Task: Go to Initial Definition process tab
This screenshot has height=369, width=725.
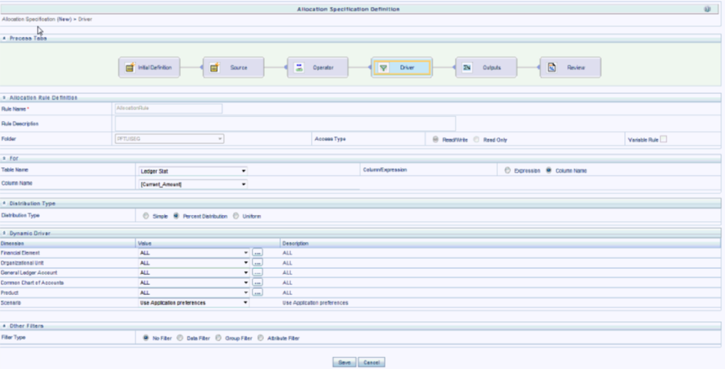Action: tap(149, 68)
